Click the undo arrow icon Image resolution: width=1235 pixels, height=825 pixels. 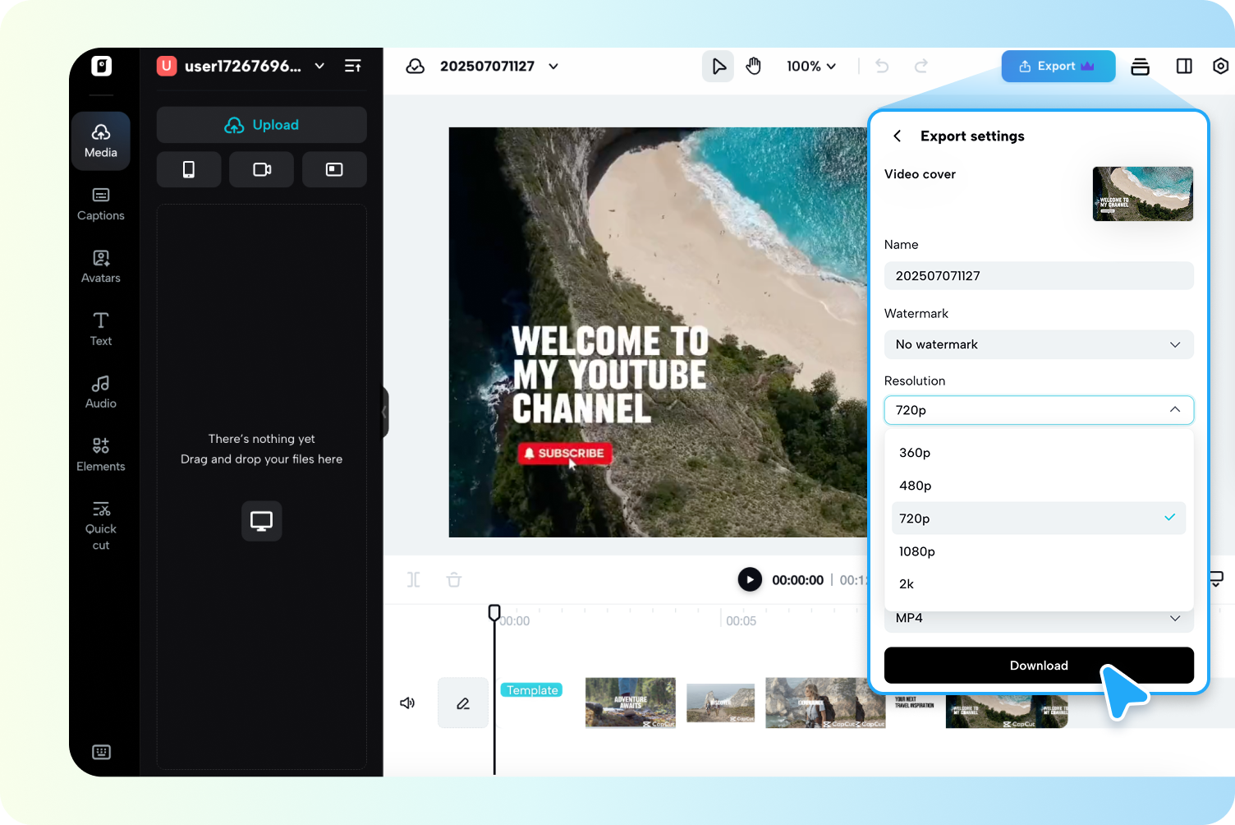(x=881, y=66)
